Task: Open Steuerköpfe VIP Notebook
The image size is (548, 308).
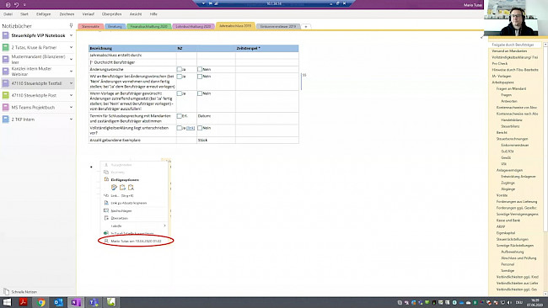Action: pos(38,35)
